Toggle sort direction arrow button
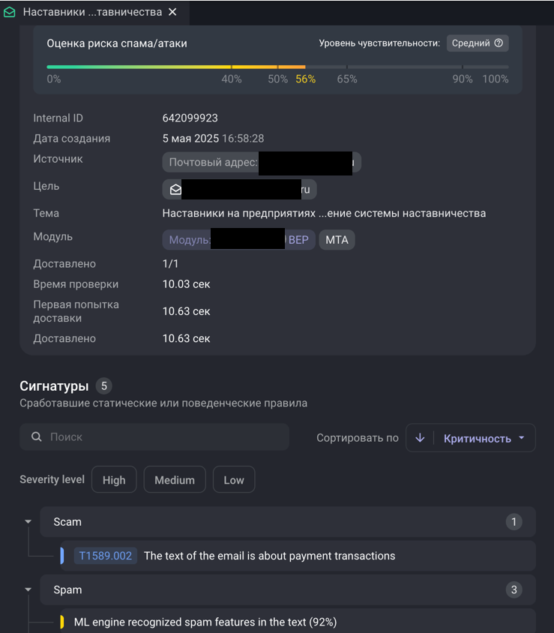The image size is (554, 633). [x=420, y=438]
